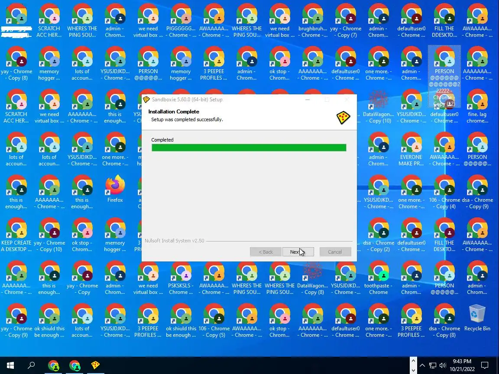This screenshot has height=374, width=499.
Task: Open the taskbar clock showing 9:43 PM
Action: pos(462,365)
